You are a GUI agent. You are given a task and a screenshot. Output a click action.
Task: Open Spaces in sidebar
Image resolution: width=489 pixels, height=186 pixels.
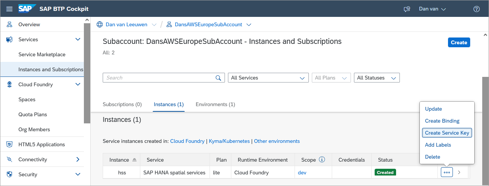[x=27, y=99]
